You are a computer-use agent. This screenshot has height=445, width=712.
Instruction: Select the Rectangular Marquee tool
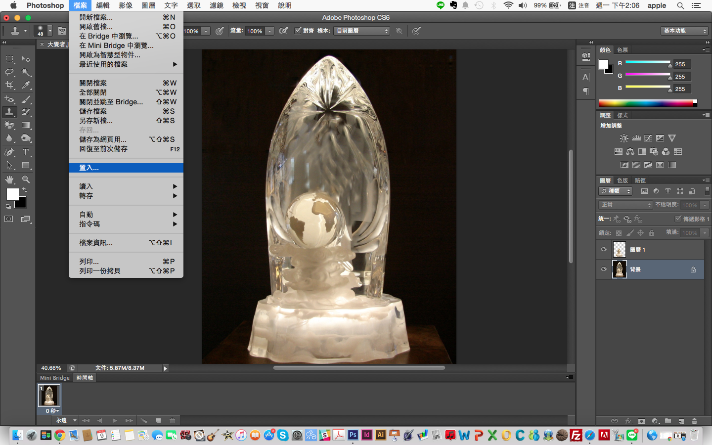pos(9,59)
